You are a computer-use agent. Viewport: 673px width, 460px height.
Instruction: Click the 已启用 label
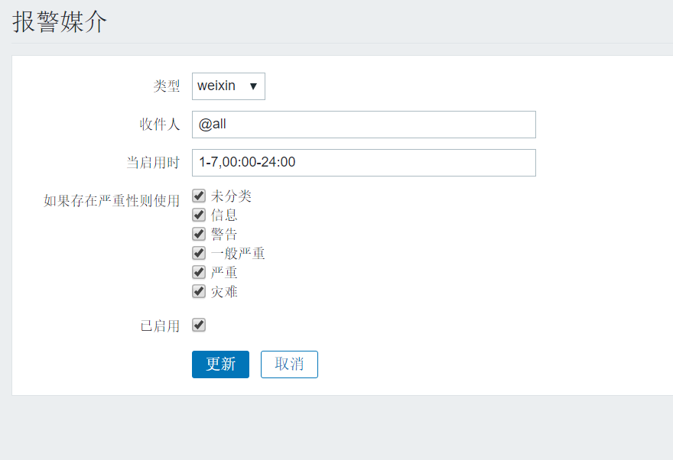pyautogui.click(x=160, y=326)
